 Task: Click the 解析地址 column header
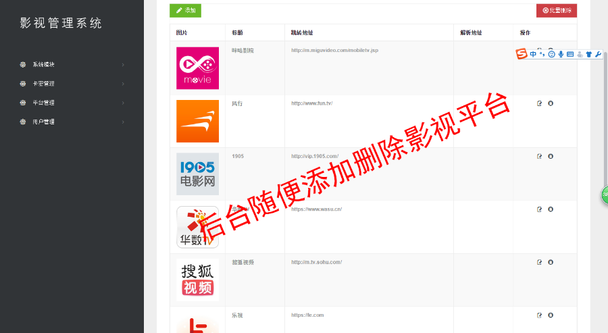click(x=471, y=33)
